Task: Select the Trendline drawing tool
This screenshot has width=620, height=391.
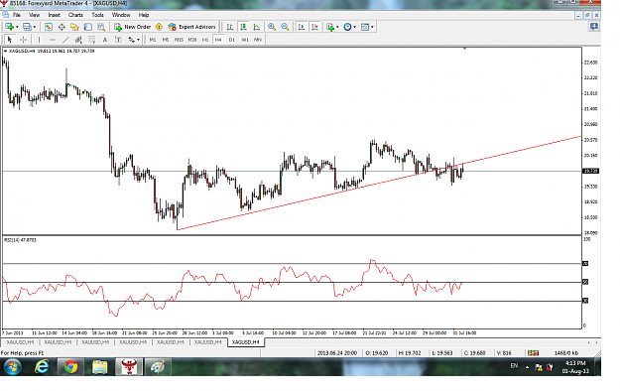Action: (65, 39)
